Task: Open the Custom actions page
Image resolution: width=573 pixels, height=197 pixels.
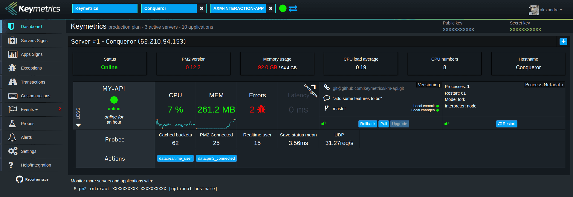Action: click(36, 96)
